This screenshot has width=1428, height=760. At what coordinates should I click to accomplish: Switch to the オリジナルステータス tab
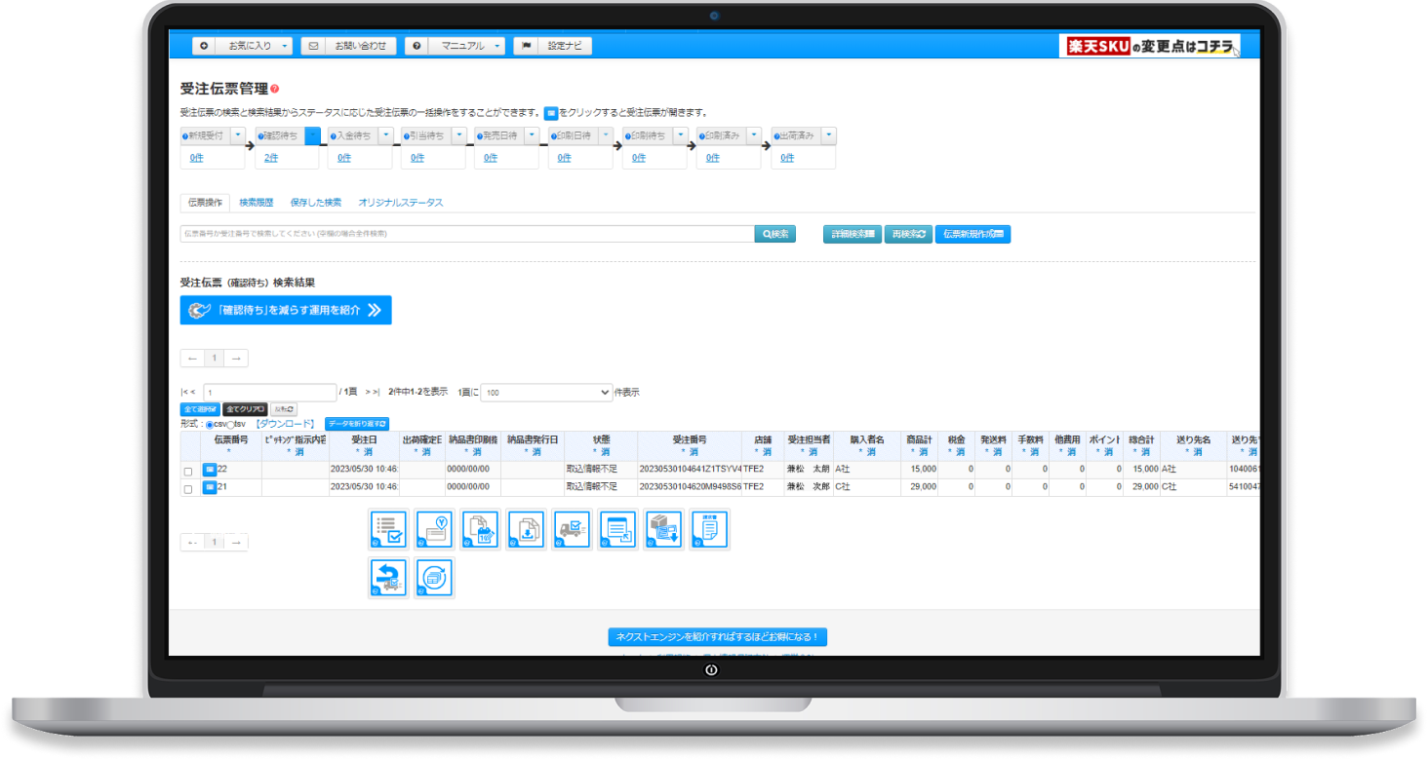click(400, 203)
